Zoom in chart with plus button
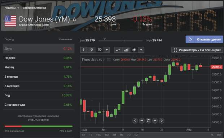 coord(155,121)
